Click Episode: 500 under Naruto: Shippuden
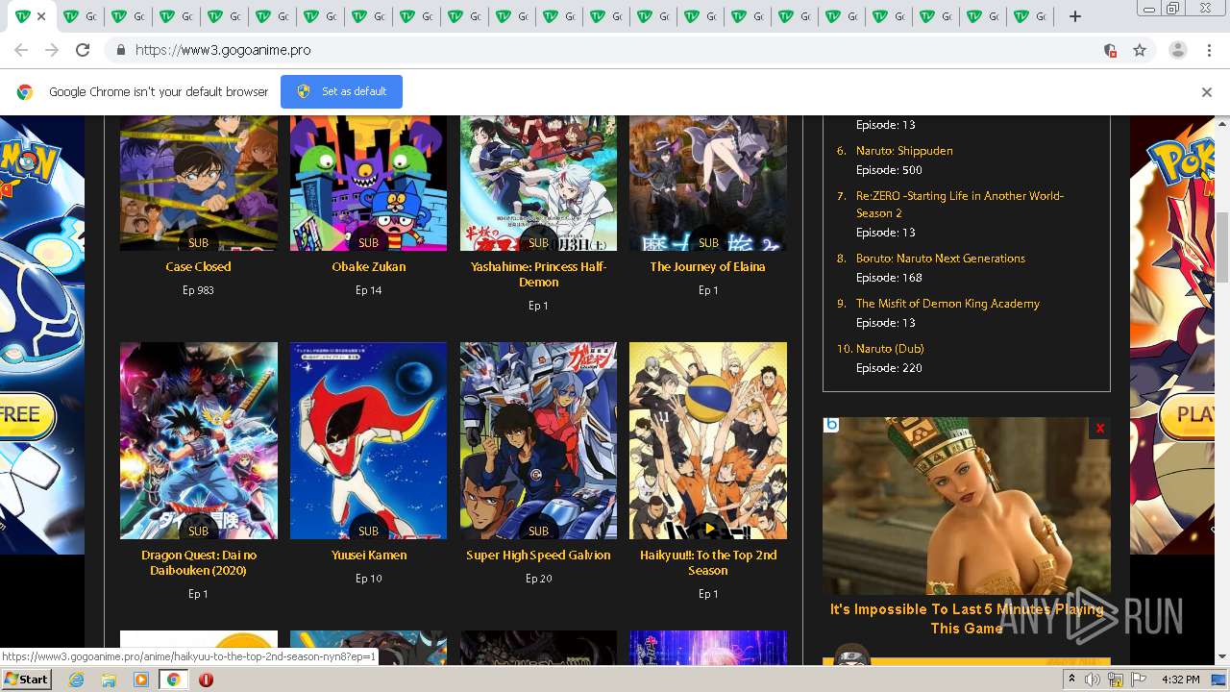Image resolution: width=1230 pixels, height=692 pixels. coord(889,170)
